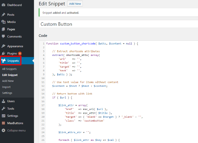This screenshot has width=198, height=143.
Task: Click the Code section heading
Action: pyautogui.click(x=43, y=36)
